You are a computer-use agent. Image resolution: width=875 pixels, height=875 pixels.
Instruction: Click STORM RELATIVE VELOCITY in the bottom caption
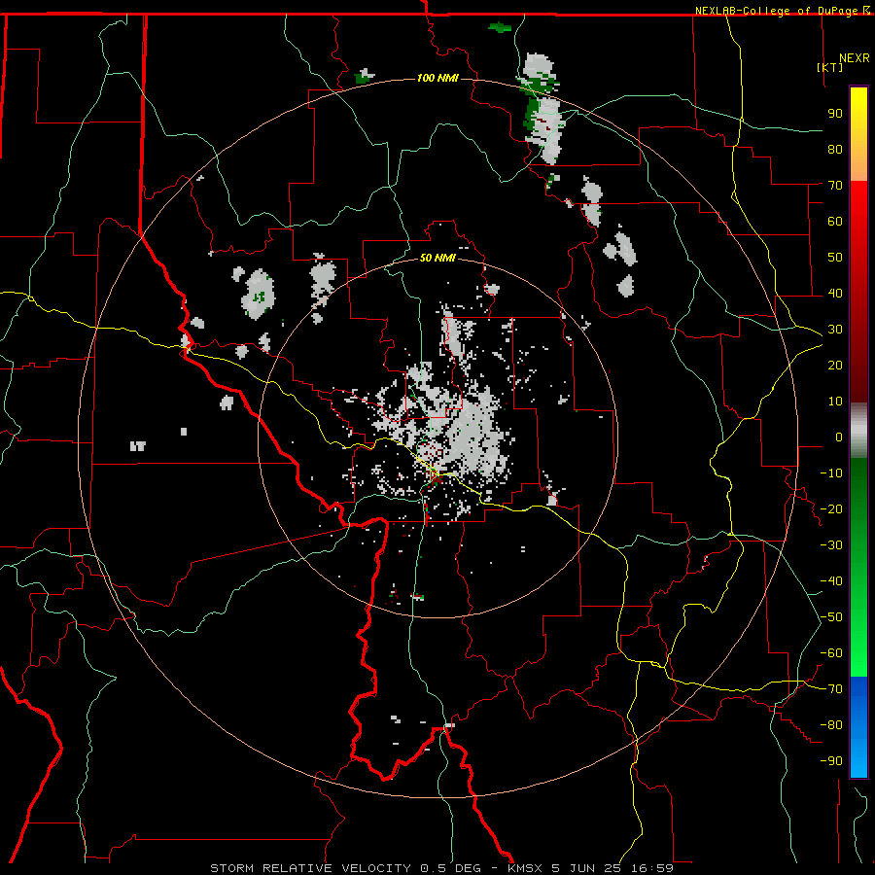[x=310, y=868]
